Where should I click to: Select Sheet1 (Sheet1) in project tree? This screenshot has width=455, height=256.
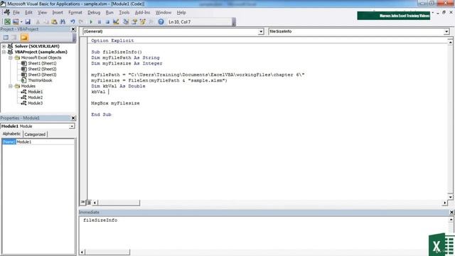[x=42, y=63]
